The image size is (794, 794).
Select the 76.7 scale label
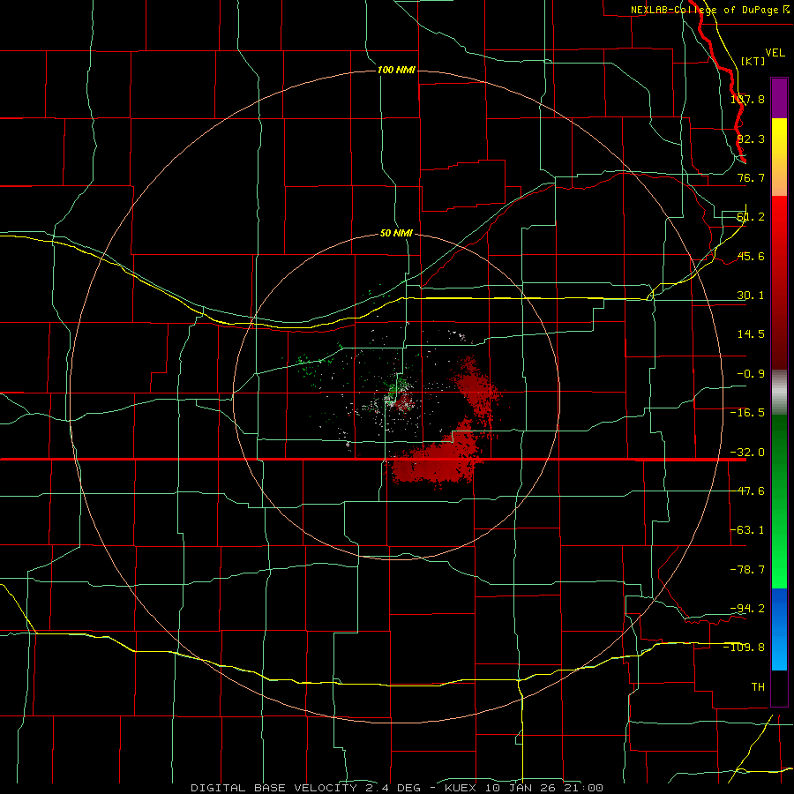pyautogui.click(x=751, y=177)
